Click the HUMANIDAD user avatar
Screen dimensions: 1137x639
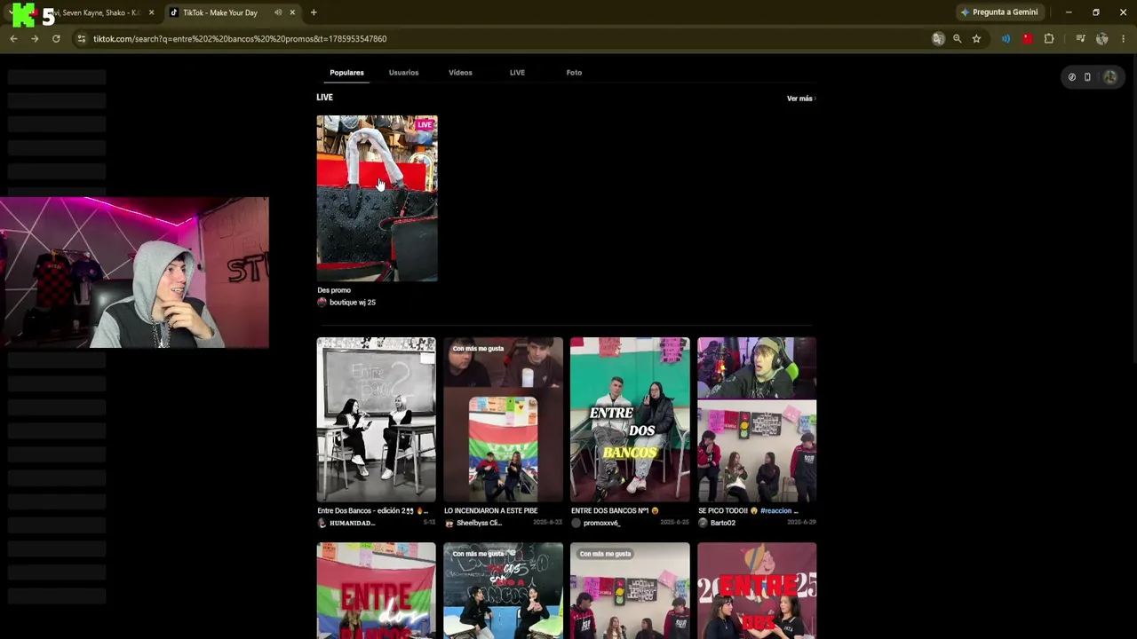click(322, 524)
